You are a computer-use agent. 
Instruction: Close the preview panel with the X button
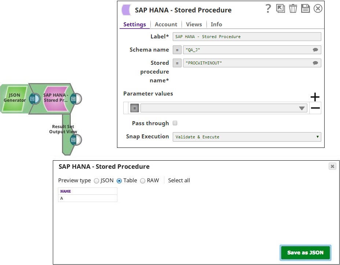click(332, 166)
